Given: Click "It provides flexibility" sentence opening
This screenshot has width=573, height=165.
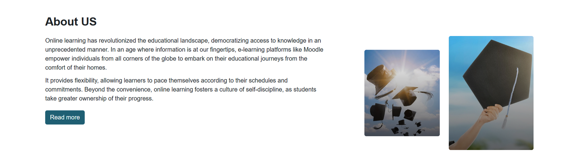Looking at the screenshot, I should (x=72, y=81).
